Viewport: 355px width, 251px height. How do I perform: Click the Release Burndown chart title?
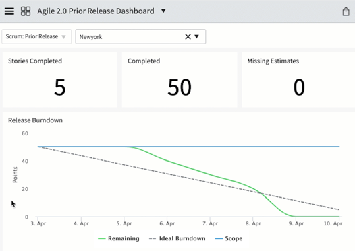pos(35,120)
